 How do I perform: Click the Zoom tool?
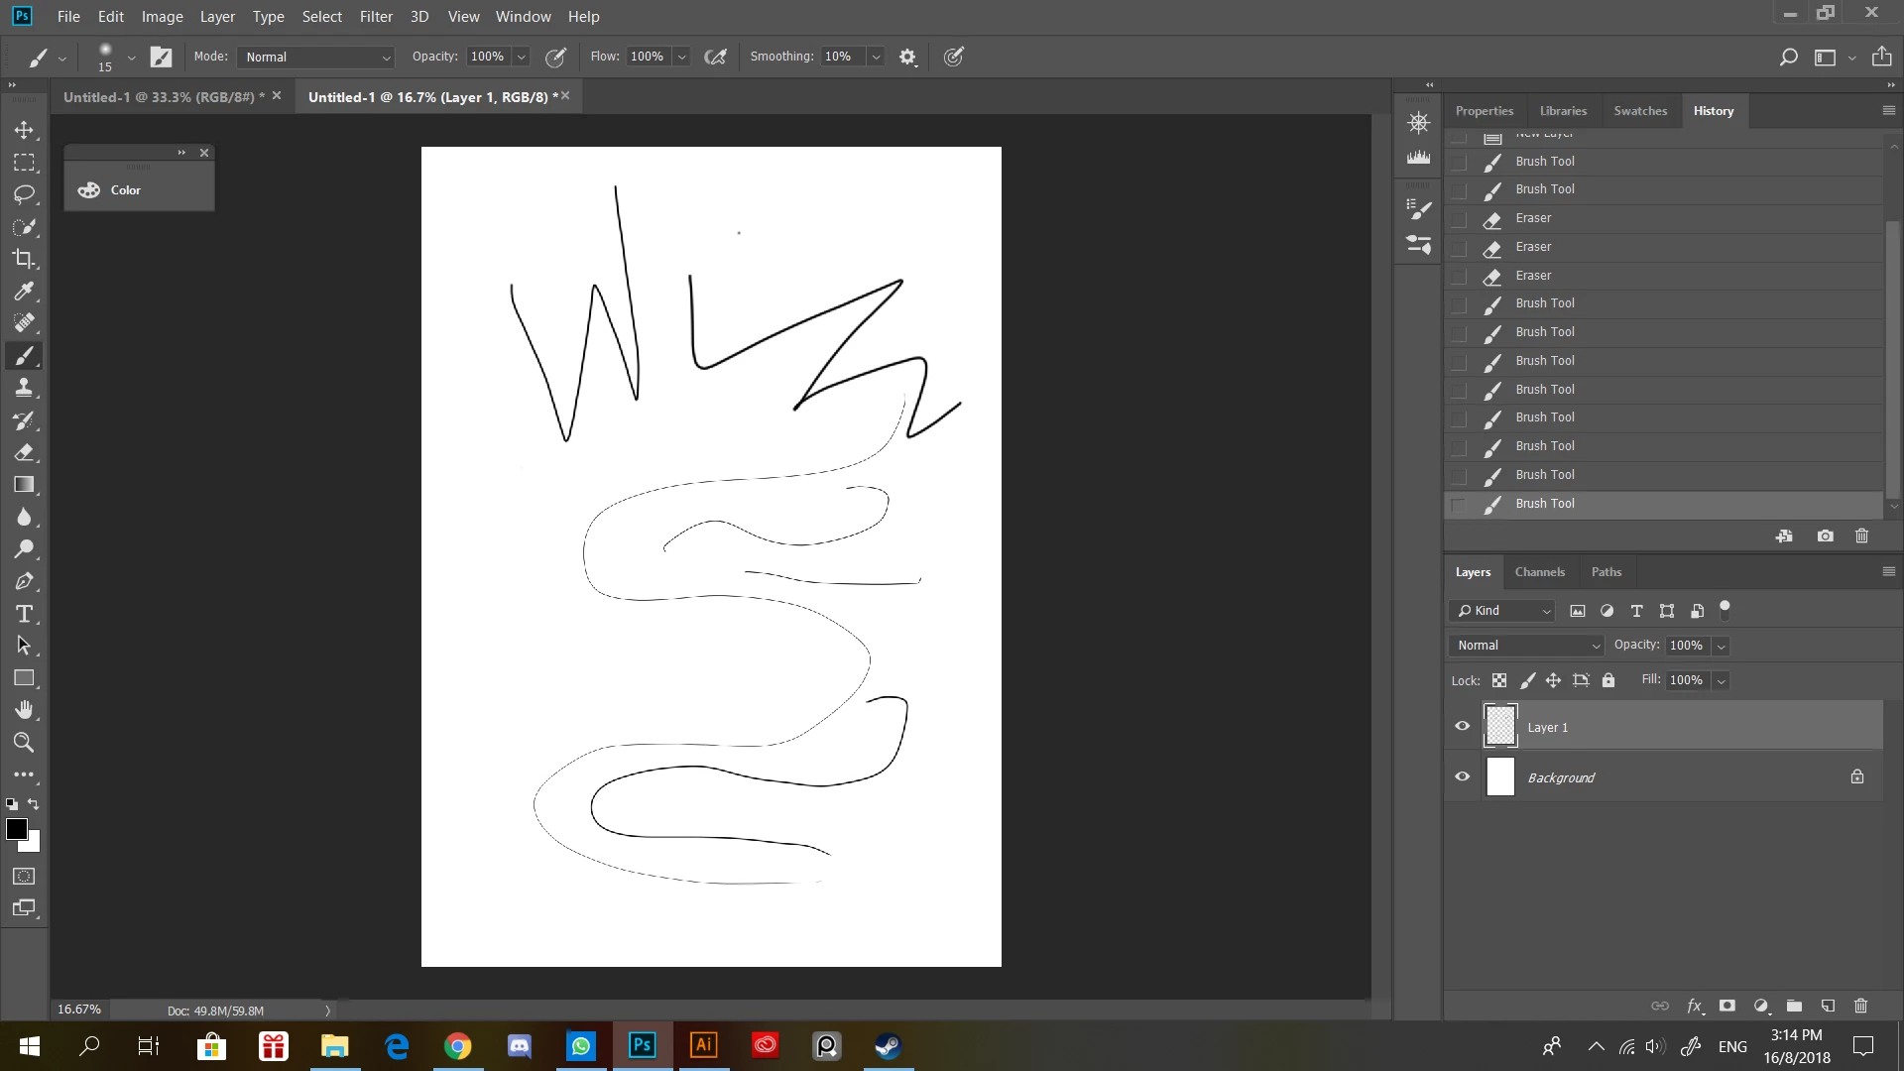click(x=24, y=742)
